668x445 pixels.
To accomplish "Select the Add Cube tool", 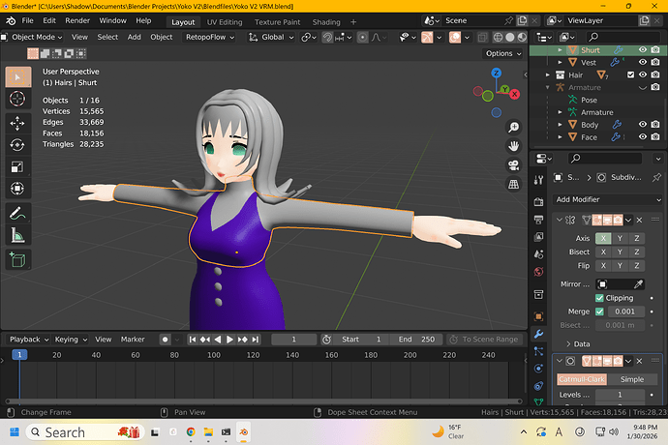I will coord(17,260).
